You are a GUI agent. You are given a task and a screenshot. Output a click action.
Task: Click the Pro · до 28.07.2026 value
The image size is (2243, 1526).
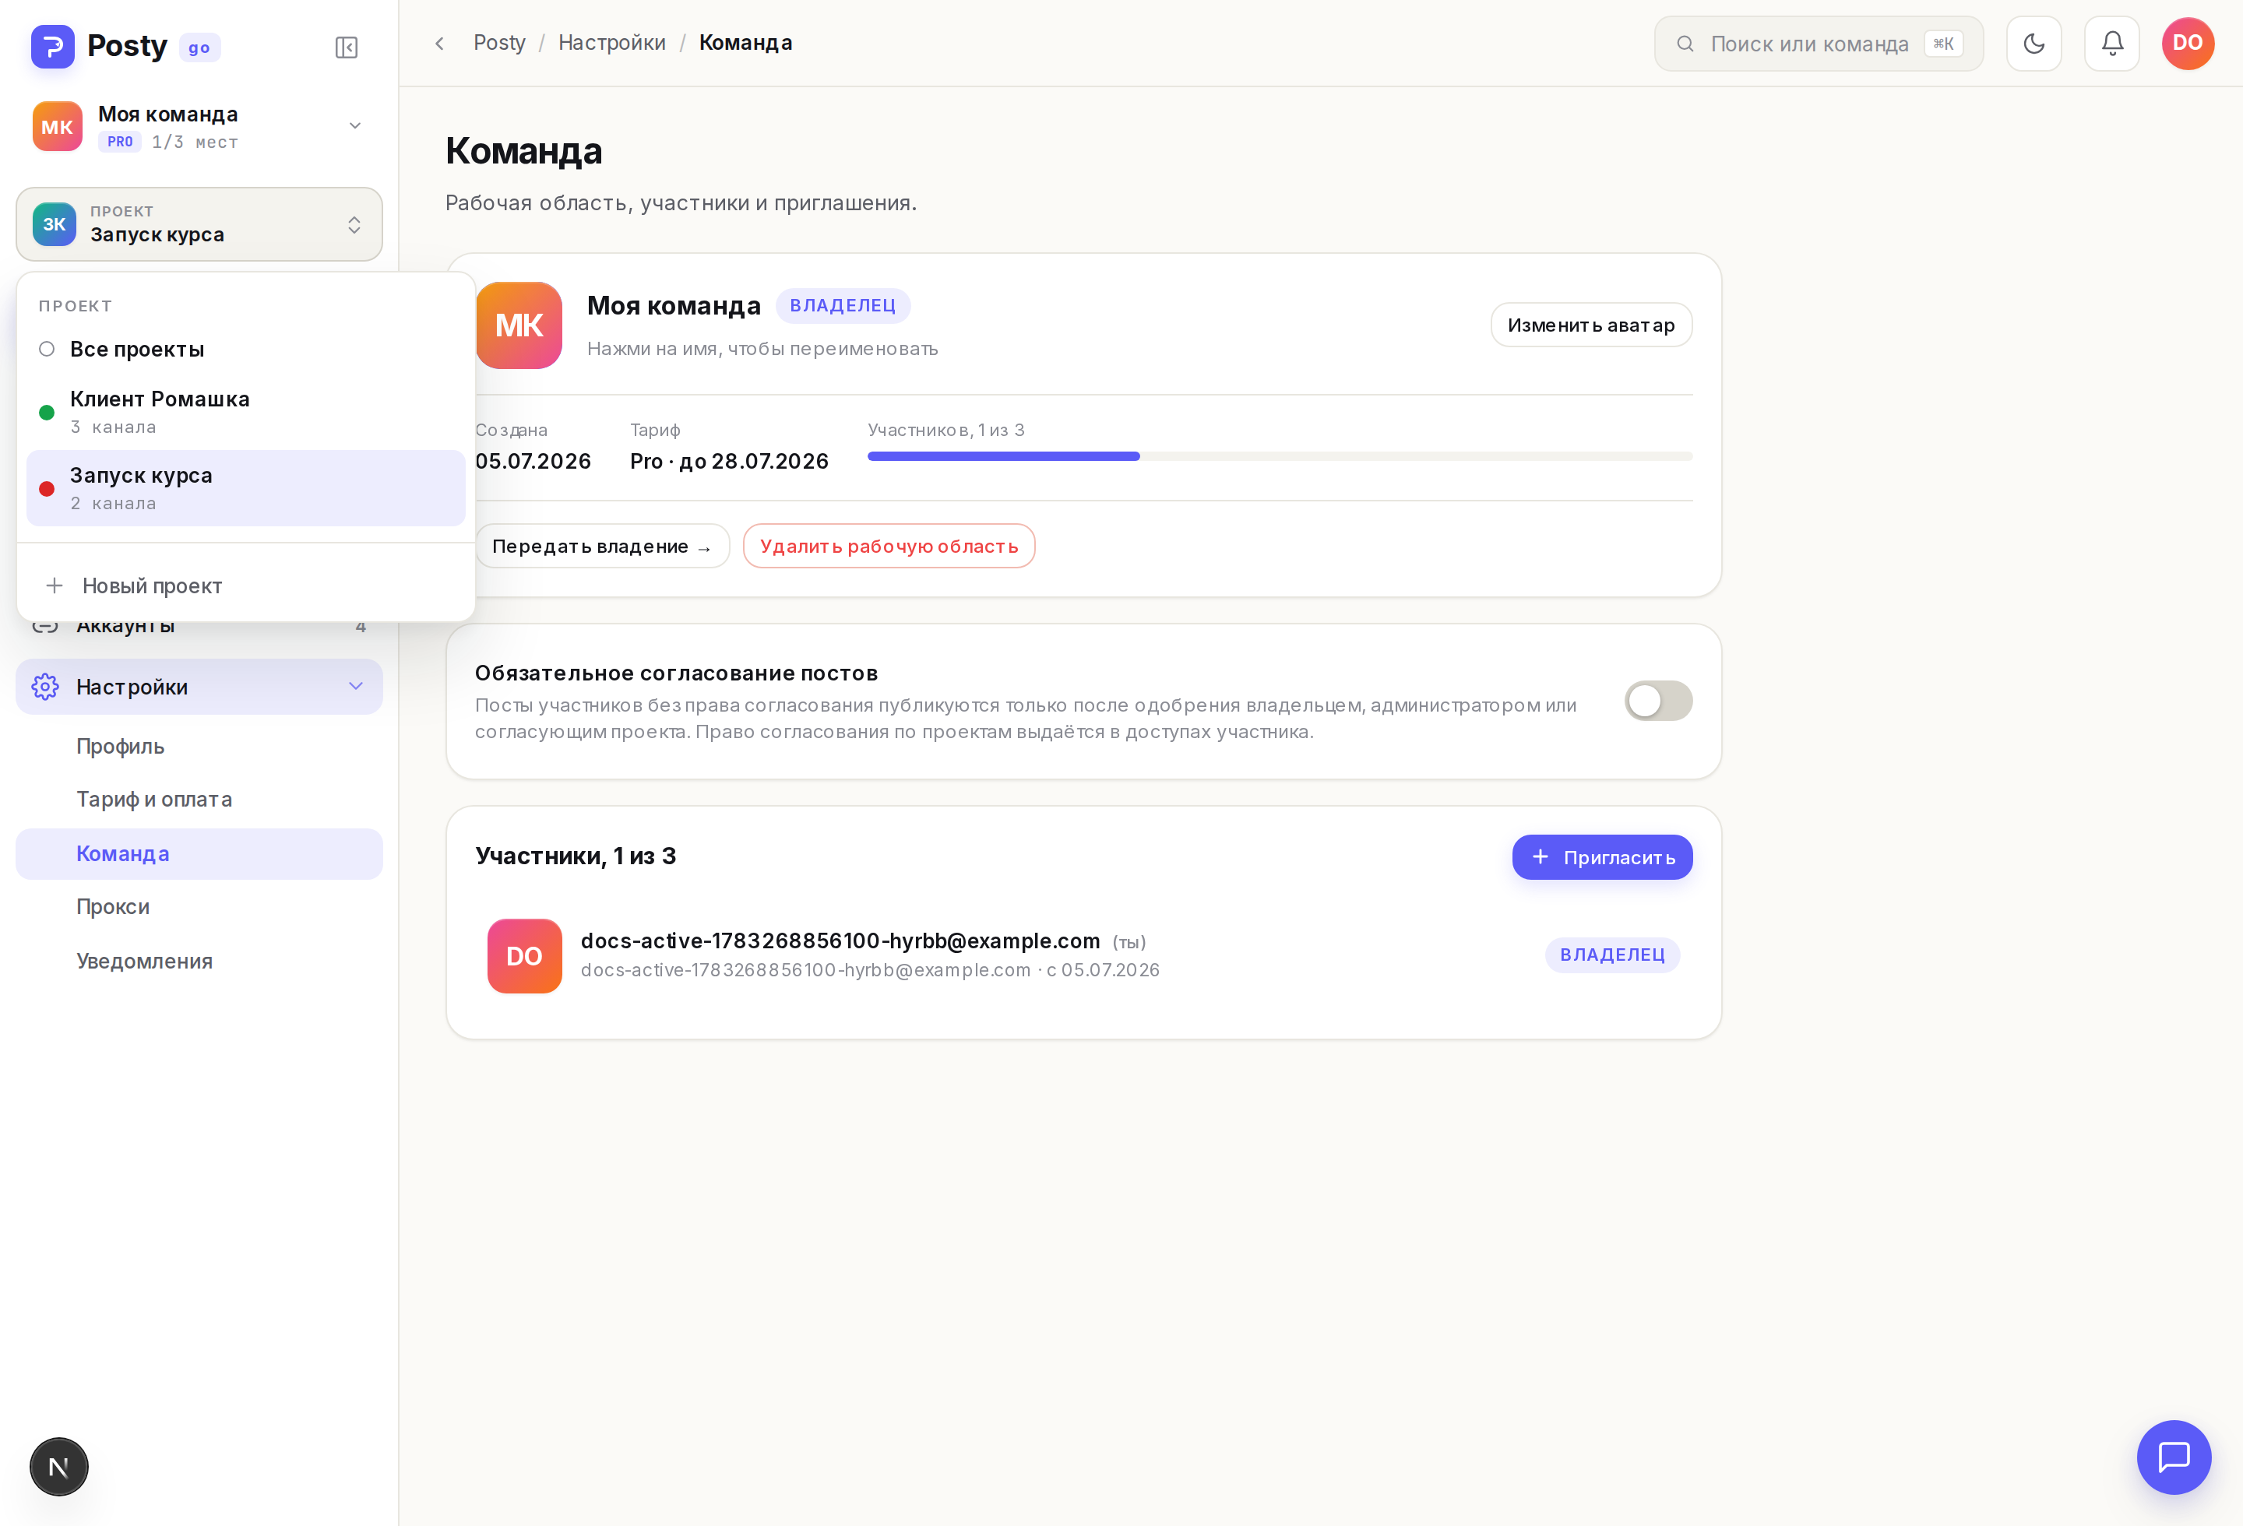pyautogui.click(x=729, y=461)
